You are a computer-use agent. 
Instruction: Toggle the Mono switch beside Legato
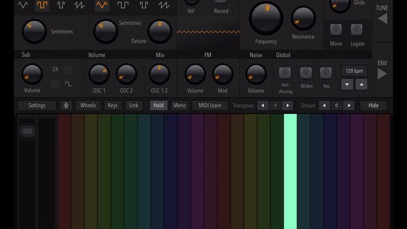tap(336, 30)
